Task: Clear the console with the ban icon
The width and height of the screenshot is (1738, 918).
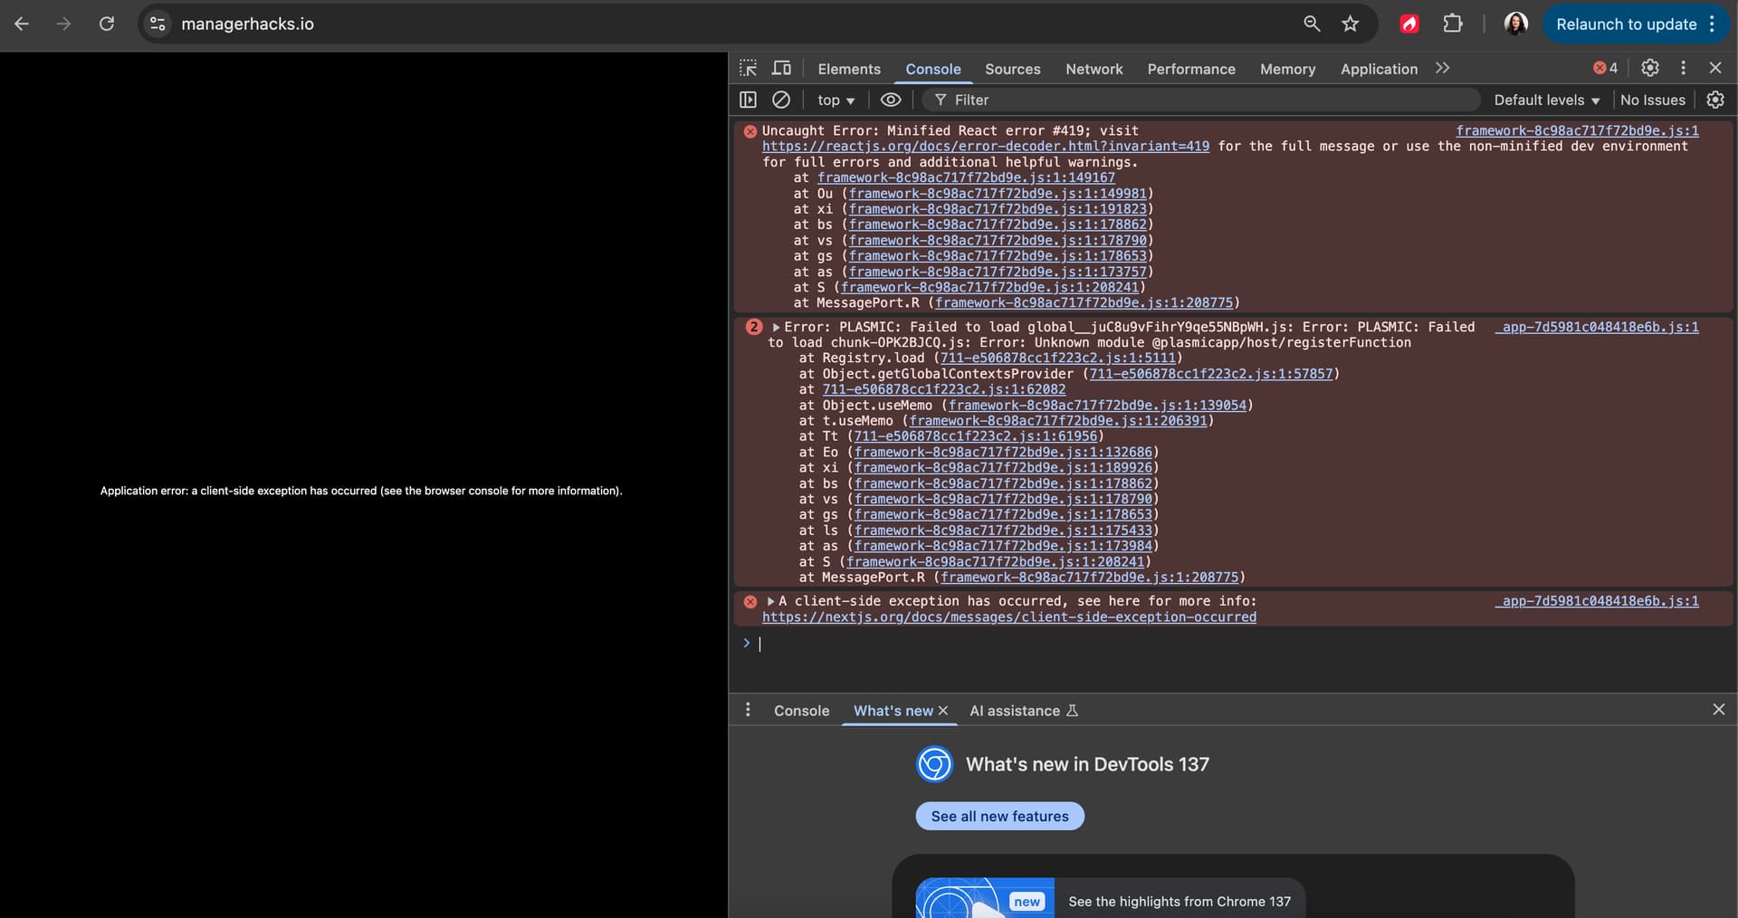Action: click(x=781, y=100)
